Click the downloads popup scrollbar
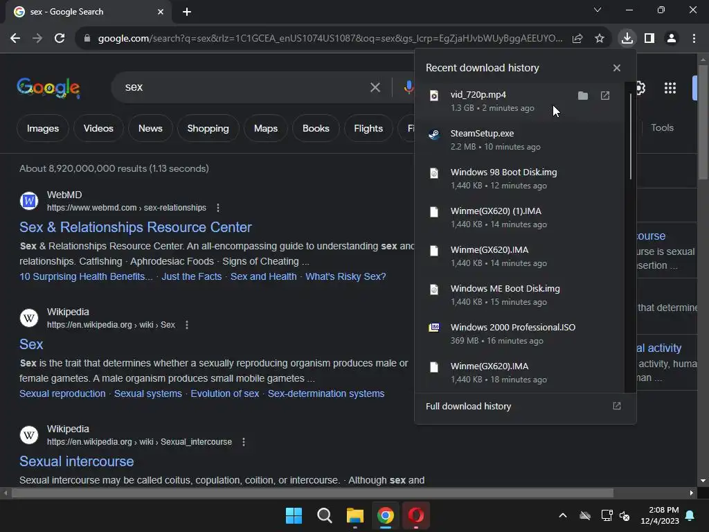This screenshot has height=532, width=709. coord(630,136)
